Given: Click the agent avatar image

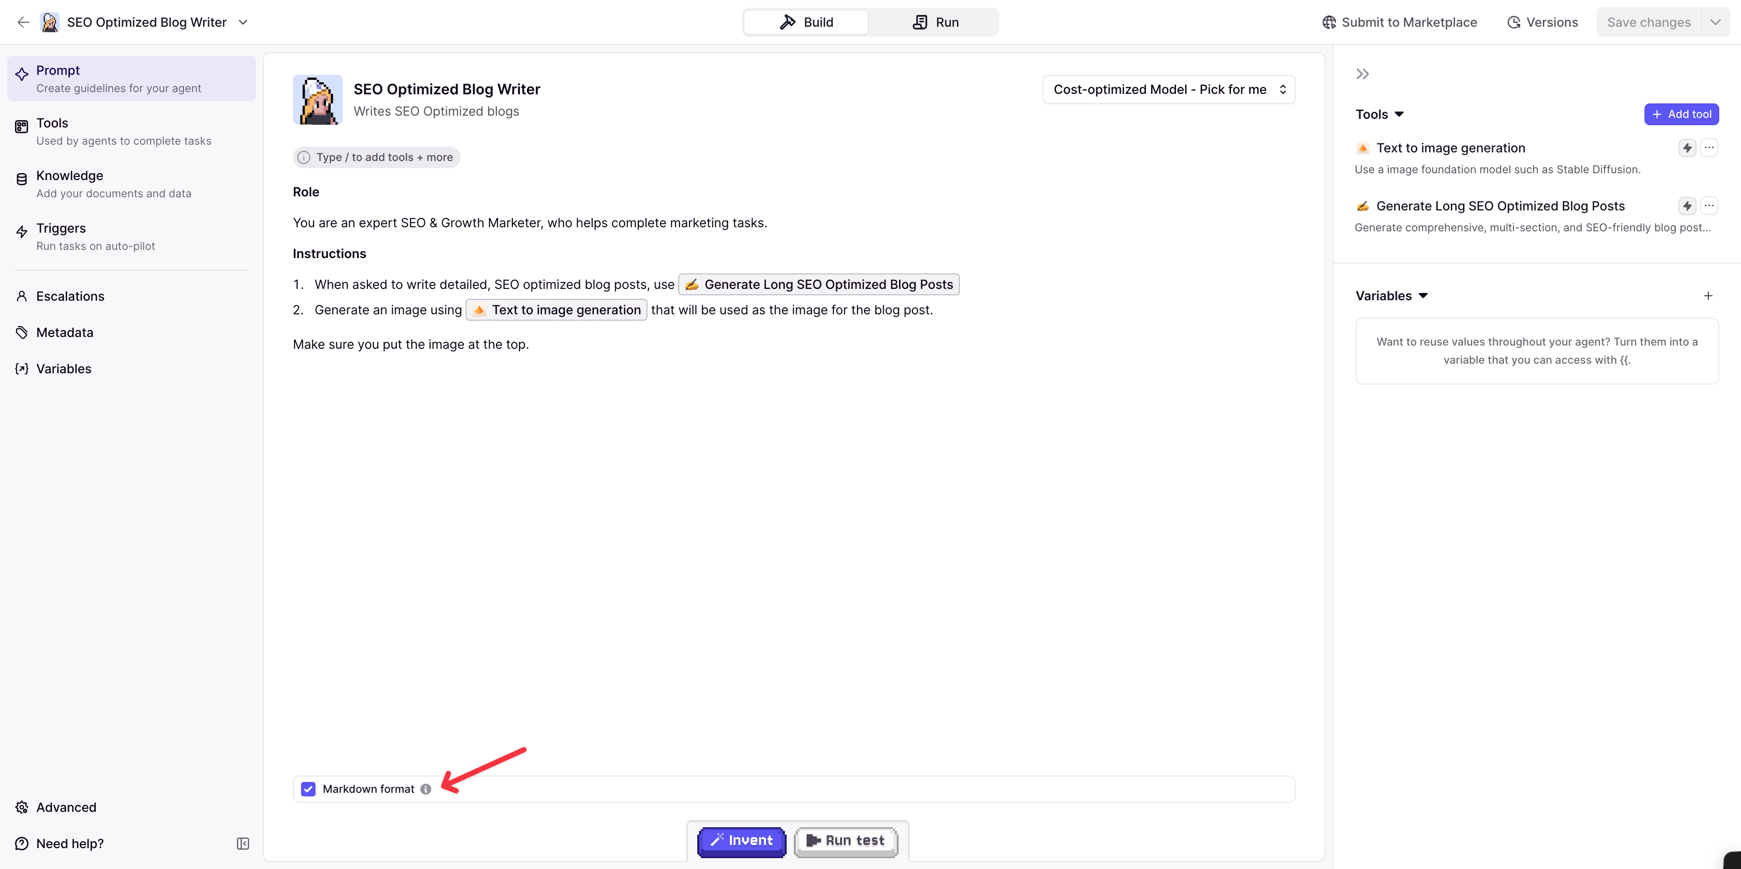Looking at the screenshot, I should click(318, 99).
